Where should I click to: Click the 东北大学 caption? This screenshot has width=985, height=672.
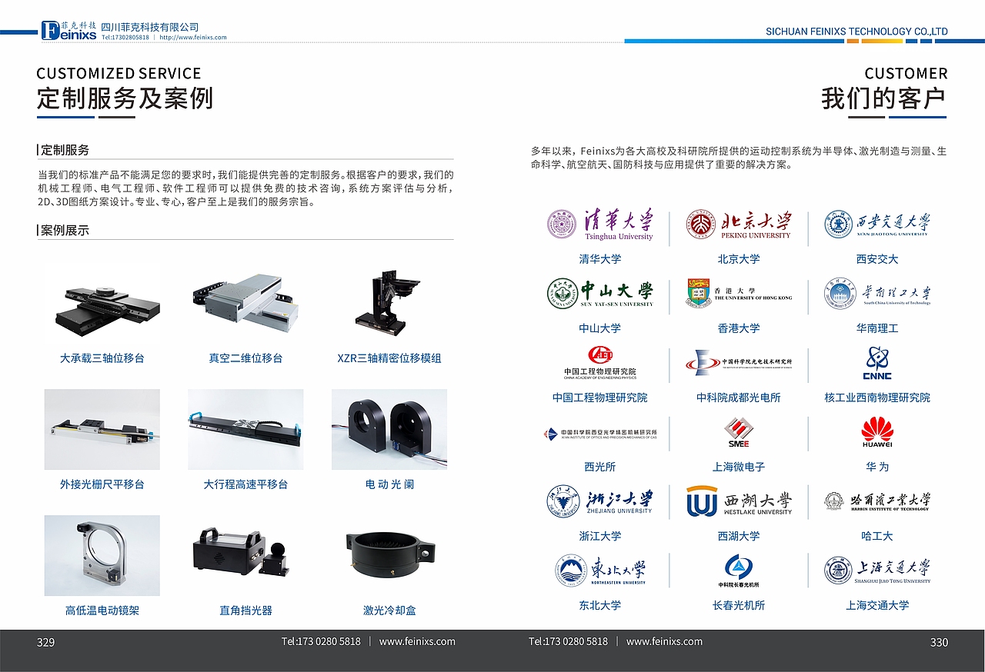pos(600,605)
